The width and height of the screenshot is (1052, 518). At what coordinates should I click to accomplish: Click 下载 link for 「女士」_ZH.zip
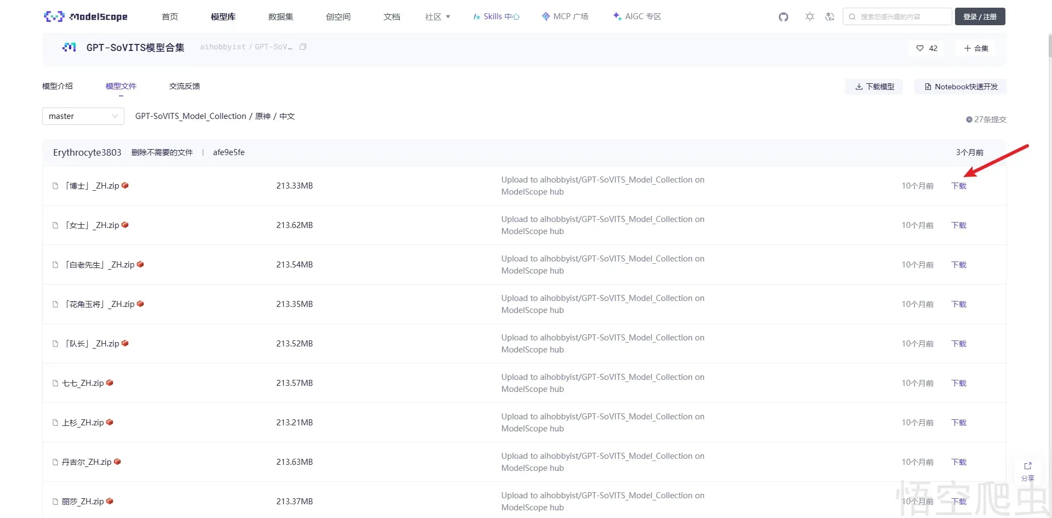click(x=958, y=225)
